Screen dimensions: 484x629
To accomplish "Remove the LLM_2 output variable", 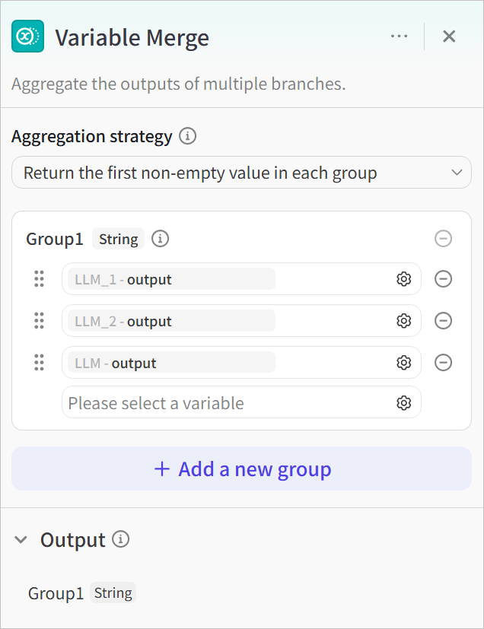I will (x=443, y=321).
